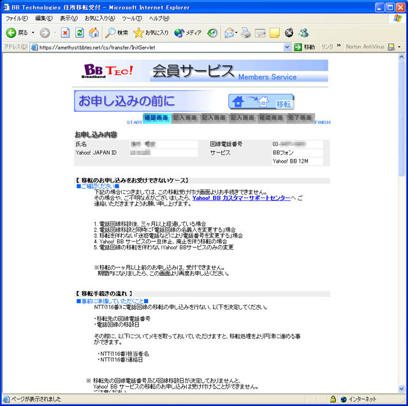Click the 移転 house transfer banner icon
This screenshot has height=406, width=408.
click(x=261, y=101)
